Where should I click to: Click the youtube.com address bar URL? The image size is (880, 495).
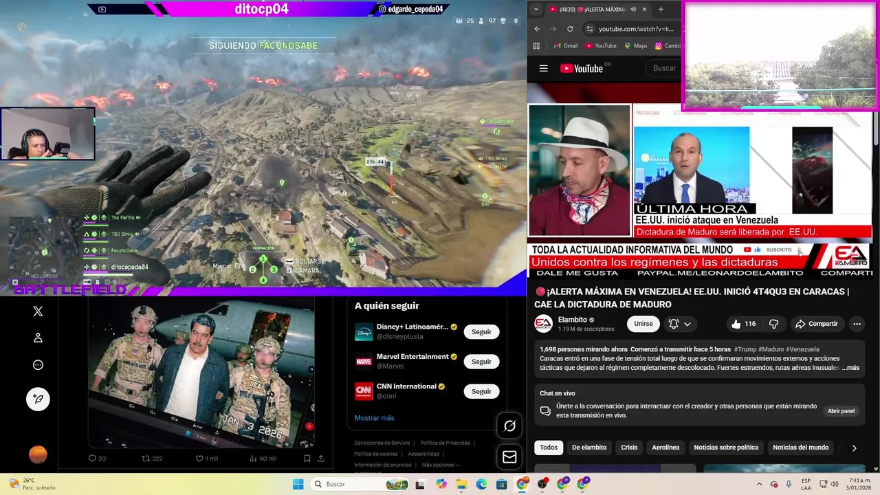pyautogui.click(x=636, y=29)
